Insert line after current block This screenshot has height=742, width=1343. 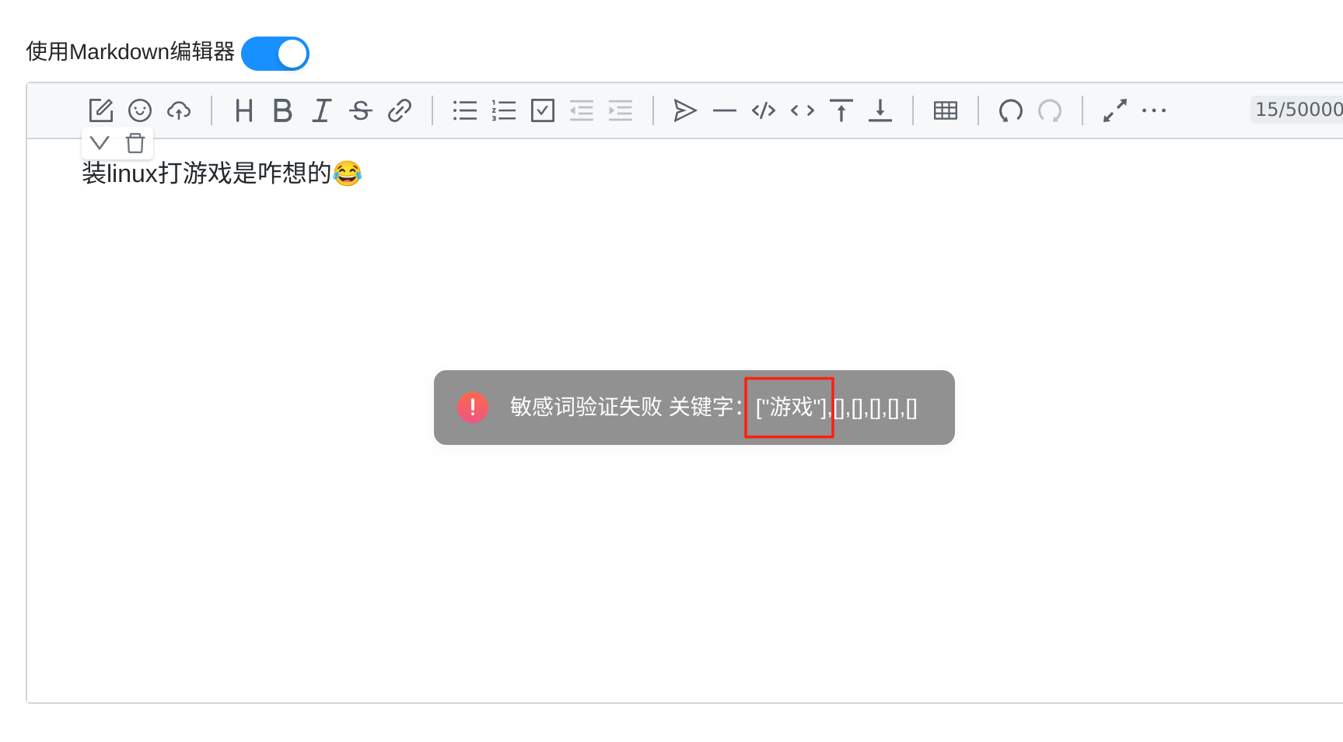880,110
